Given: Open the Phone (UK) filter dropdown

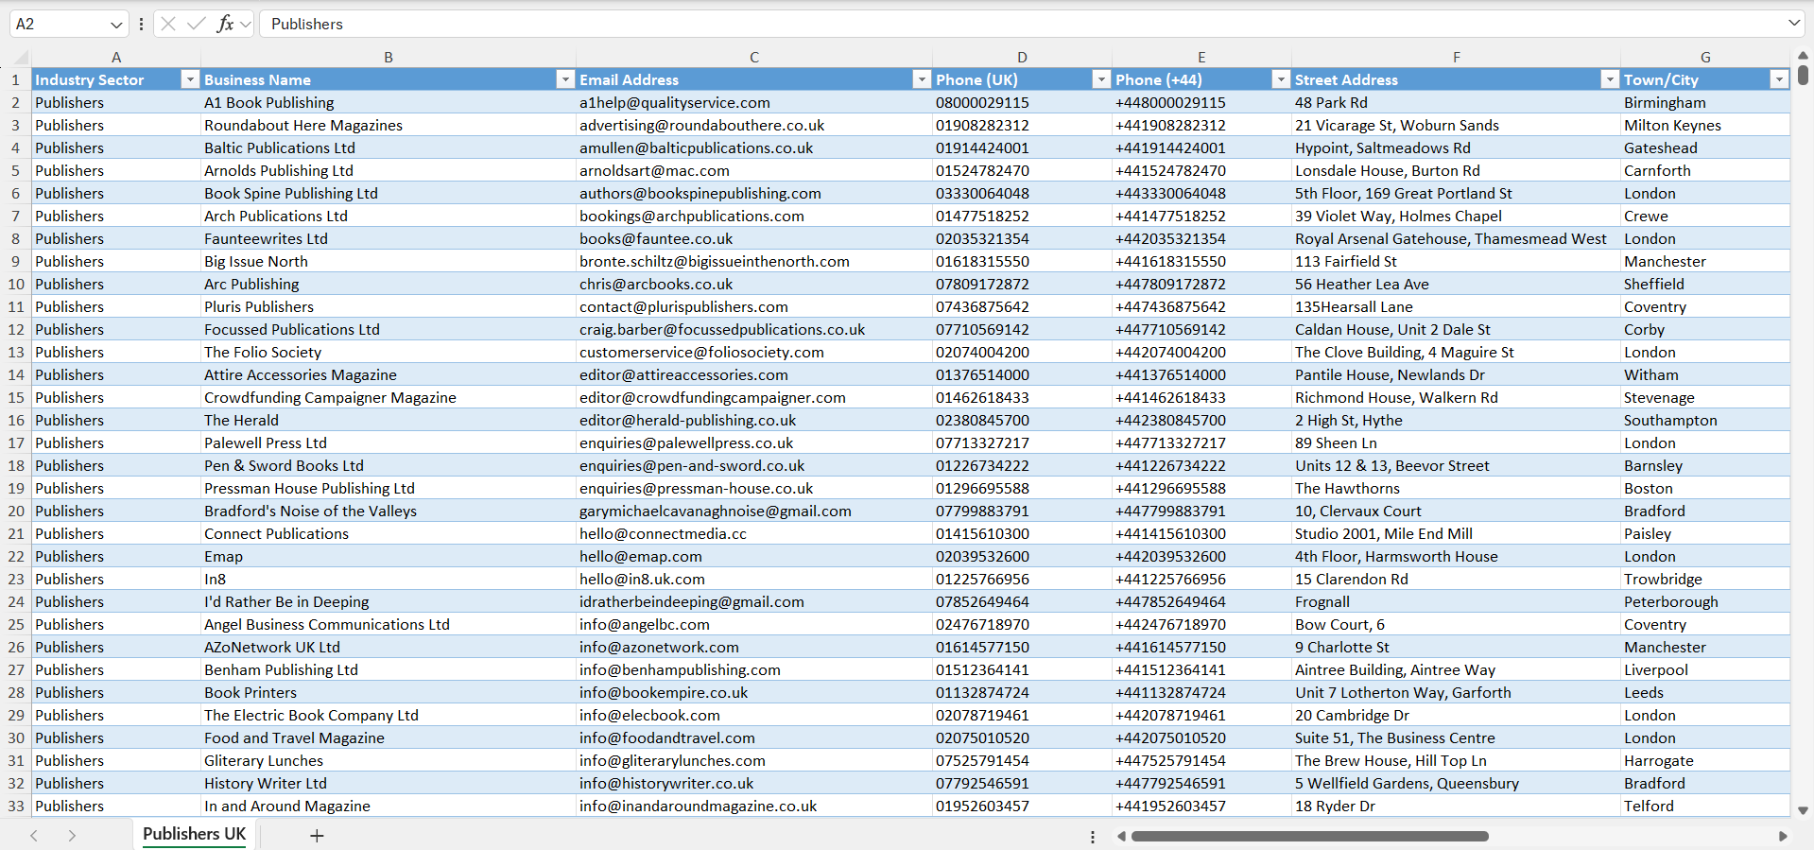Looking at the screenshot, I should pos(1101,79).
